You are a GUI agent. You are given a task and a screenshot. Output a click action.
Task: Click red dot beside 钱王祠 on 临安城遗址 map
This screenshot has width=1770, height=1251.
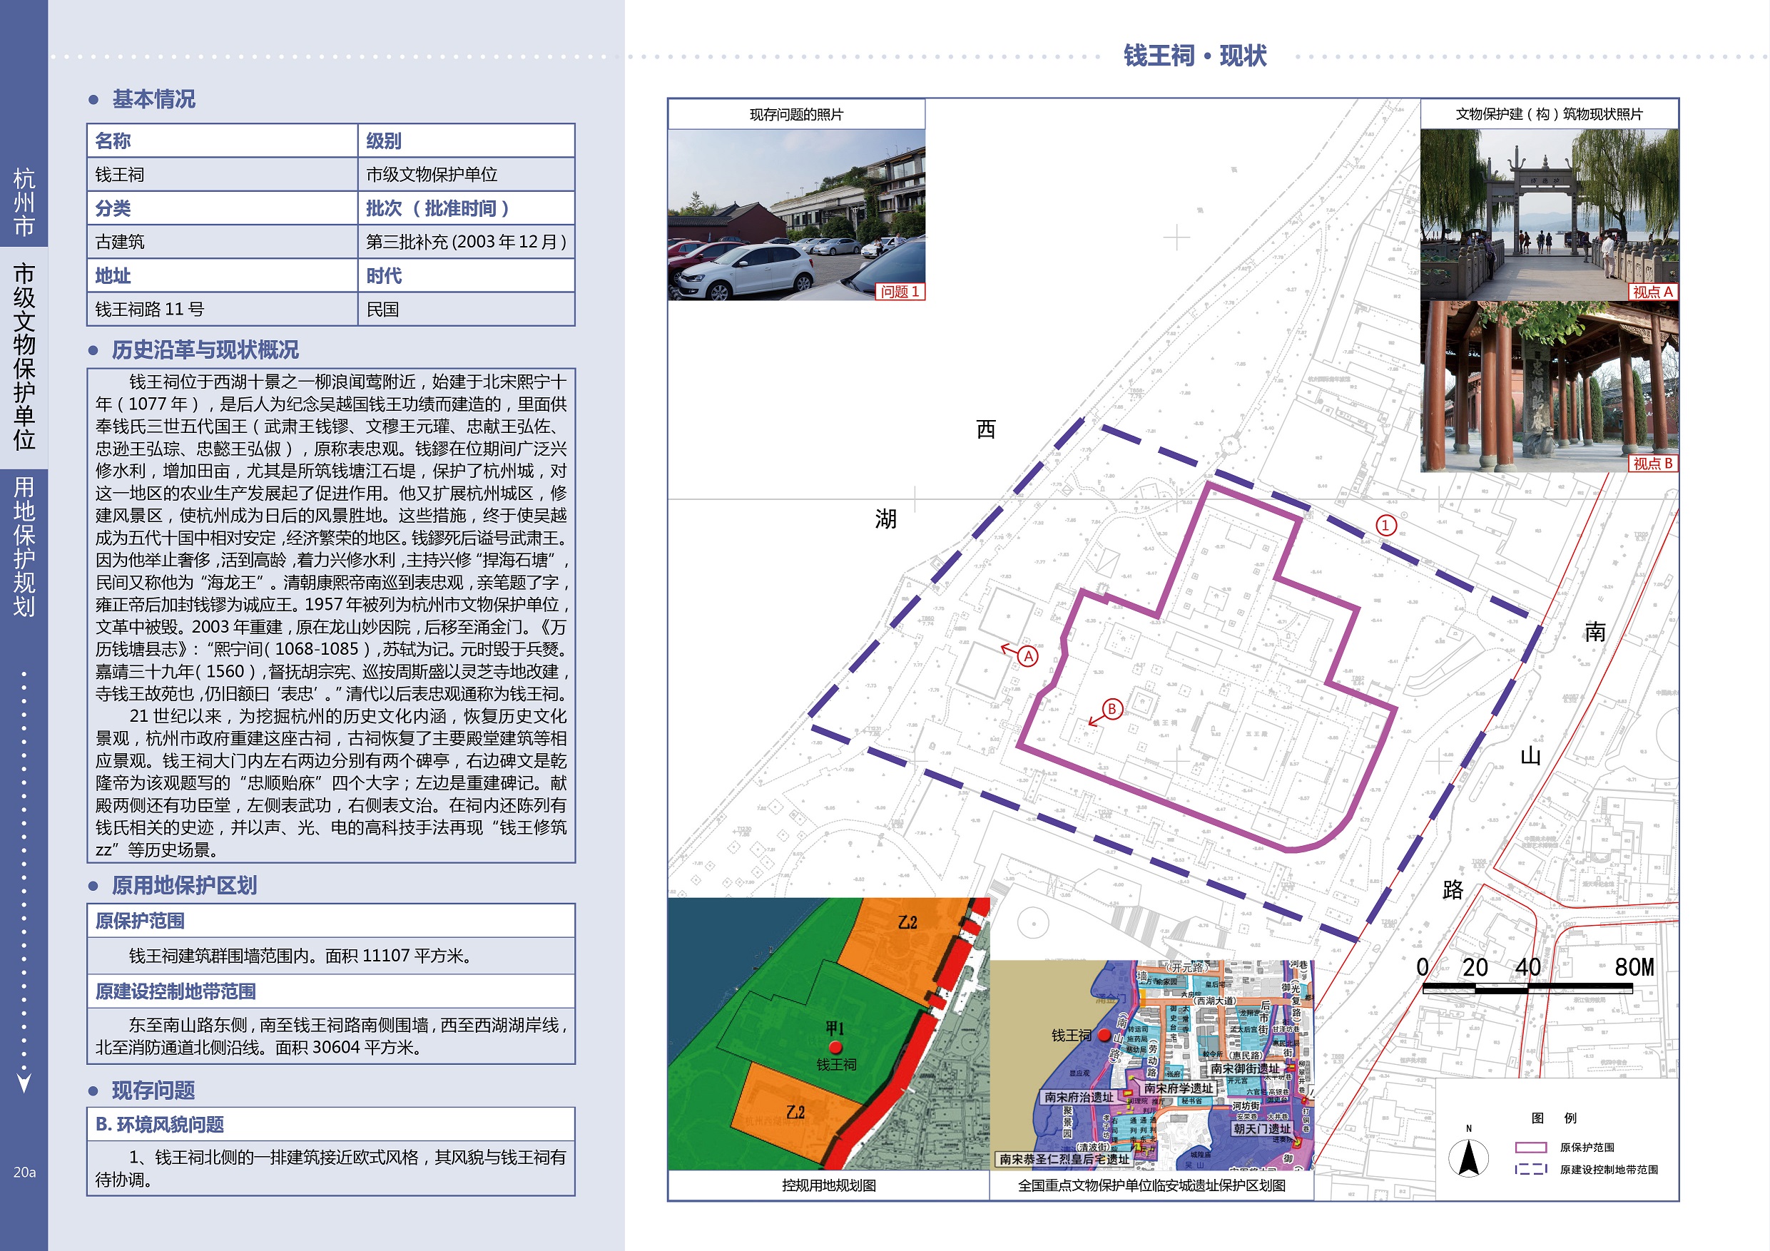1104,1035
